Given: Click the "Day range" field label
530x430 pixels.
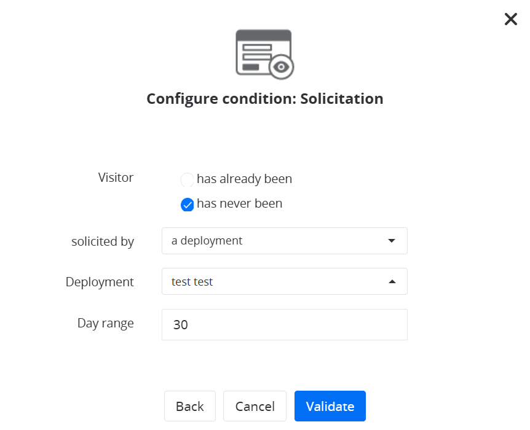Looking at the screenshot, I should point(105,322).
